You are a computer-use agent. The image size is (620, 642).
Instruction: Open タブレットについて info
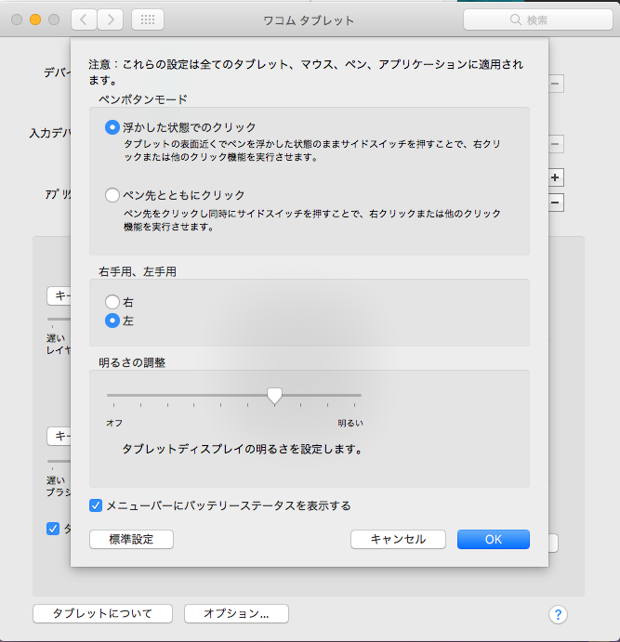(104, 614)
